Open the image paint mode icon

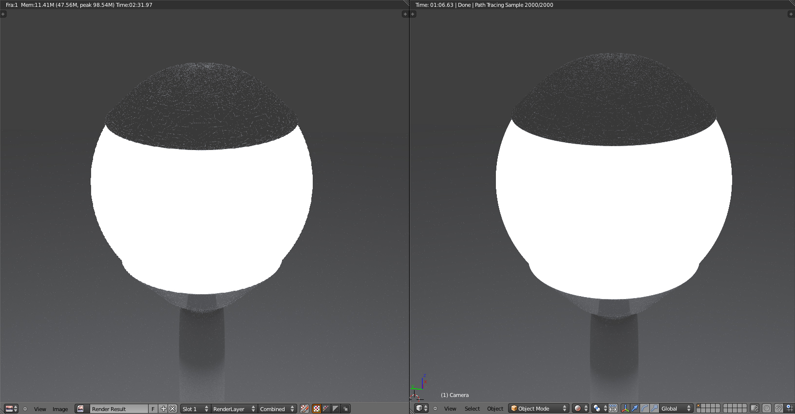click(x=305, y=409)
